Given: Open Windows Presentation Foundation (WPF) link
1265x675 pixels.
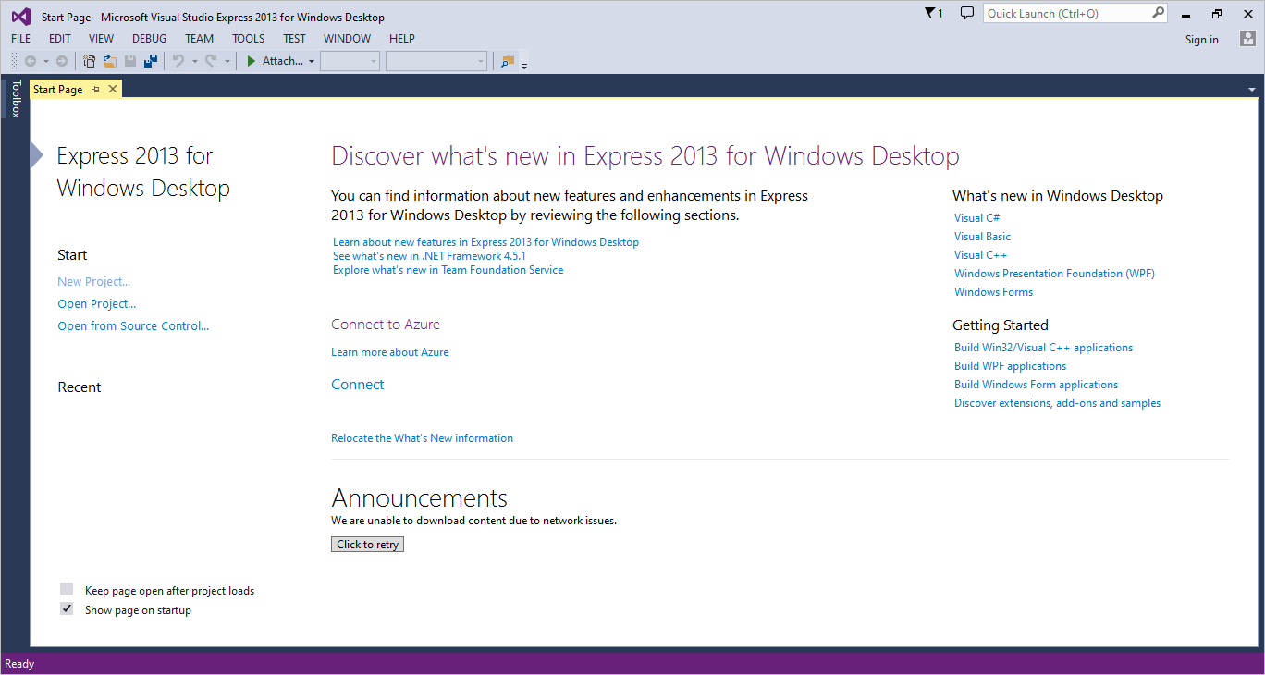Looking at the screenshot, I should (x=1055, y=274).
